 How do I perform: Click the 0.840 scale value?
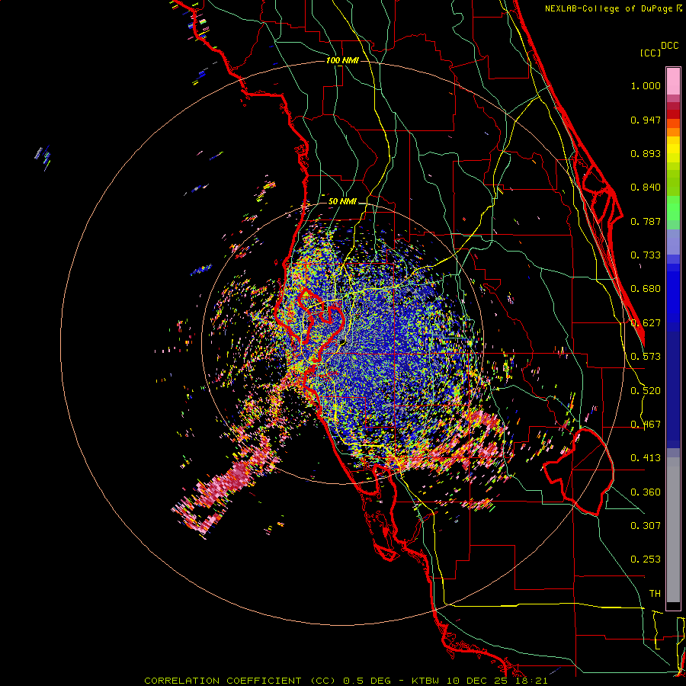646,188
